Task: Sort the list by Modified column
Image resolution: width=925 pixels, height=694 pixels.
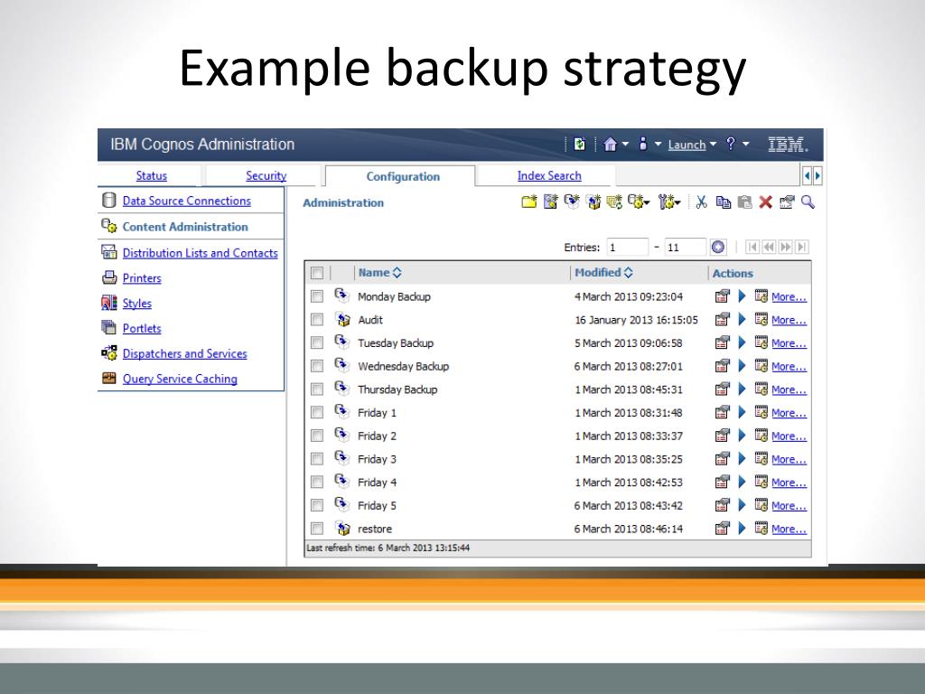Action: [603, 273]
